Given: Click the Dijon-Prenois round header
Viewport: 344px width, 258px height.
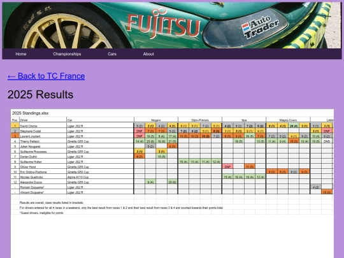Looking at the screenshot, I should pyautogui.click(x=200, y=120).
